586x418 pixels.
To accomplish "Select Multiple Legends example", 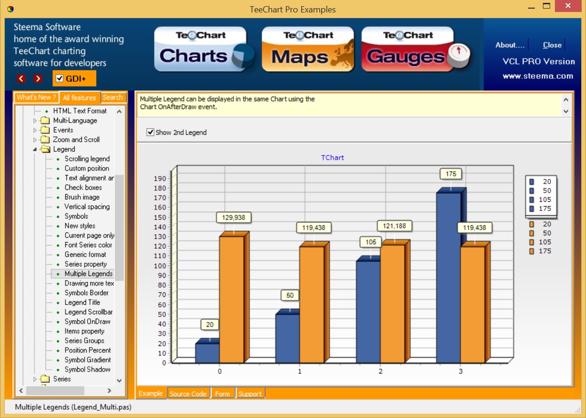I will tap(88, 274).
